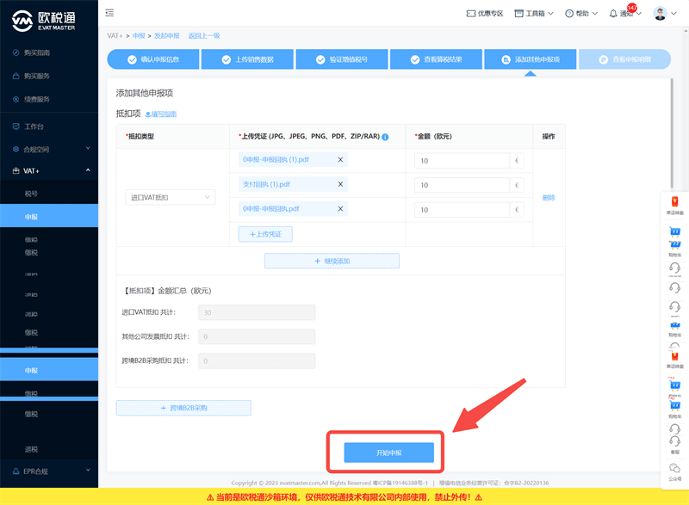Click + 继续添加 to add another deduction
The height and width of the screenshot is (505, 689).
[x=332, y=261]
